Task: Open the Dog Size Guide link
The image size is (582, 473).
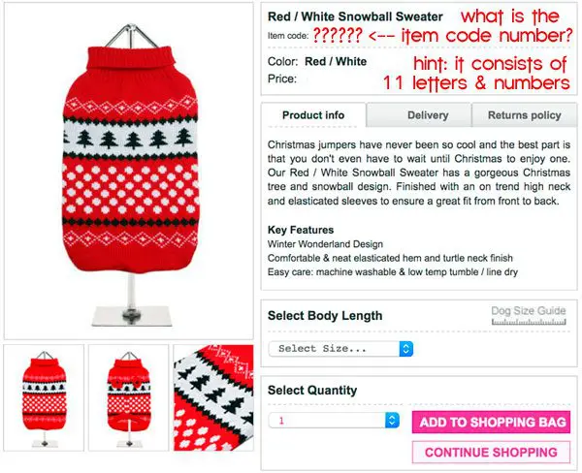Action: [529, 310]
